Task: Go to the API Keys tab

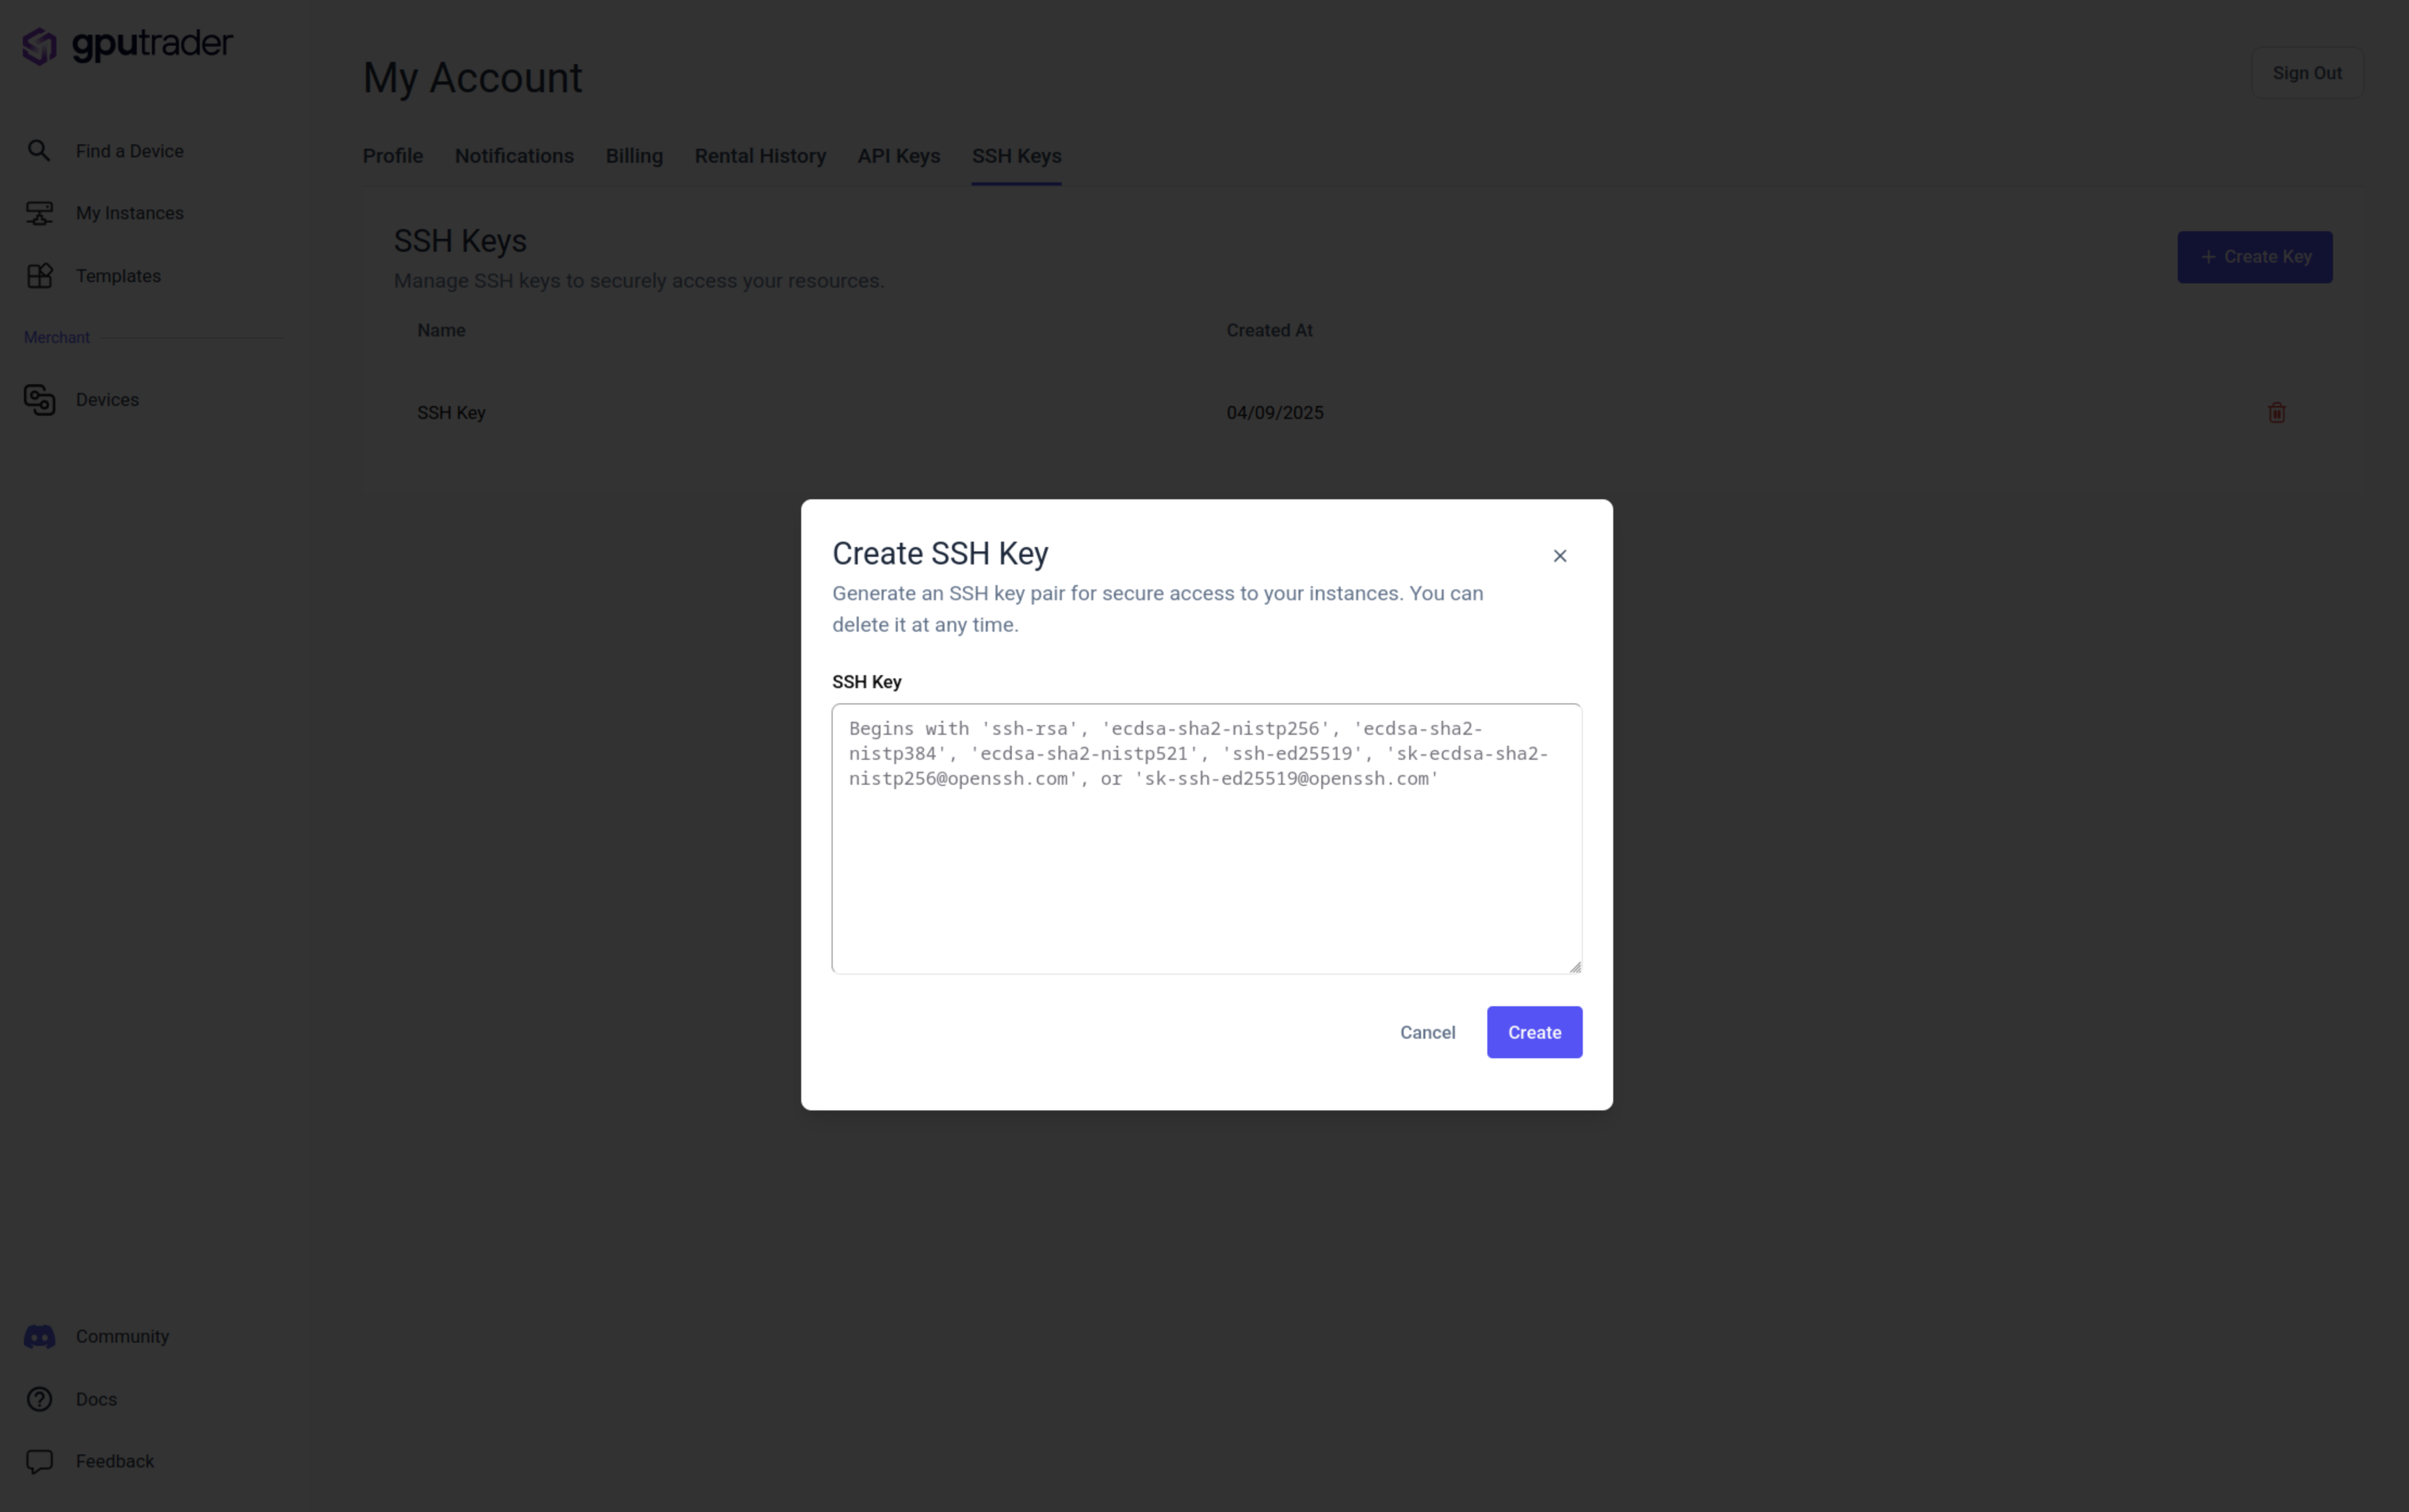Action: [x=898, y=156]
